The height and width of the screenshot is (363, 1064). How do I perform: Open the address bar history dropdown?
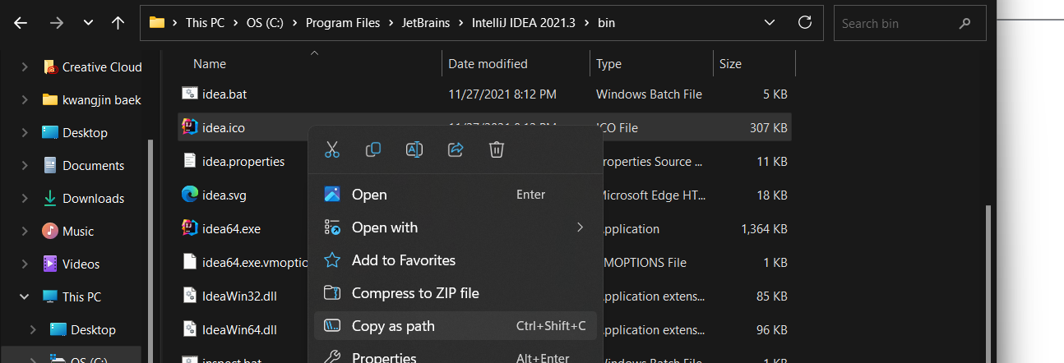coord(769,23)
